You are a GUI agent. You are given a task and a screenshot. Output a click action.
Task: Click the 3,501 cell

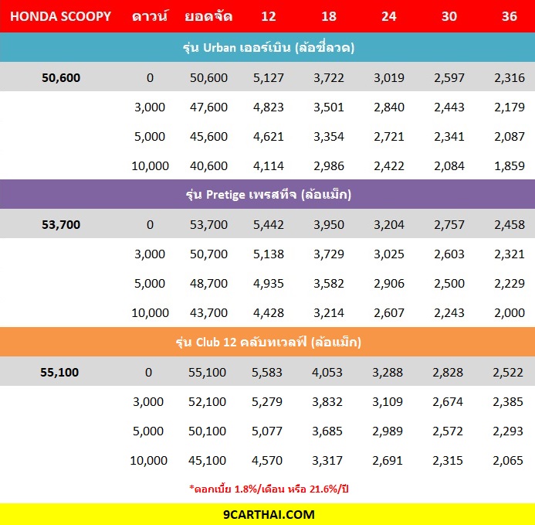pyautogui.click(x=329, y=107)
